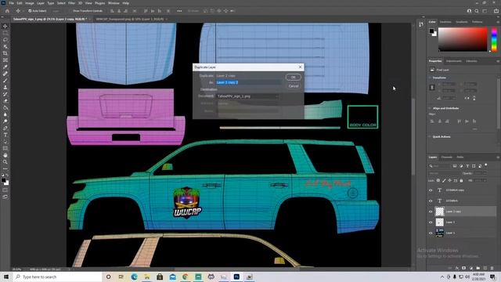Image resolution: width=501 pixels, height=282 pixels.
Task: Click the Windows Start button
Action: click(x=6, y=277)
